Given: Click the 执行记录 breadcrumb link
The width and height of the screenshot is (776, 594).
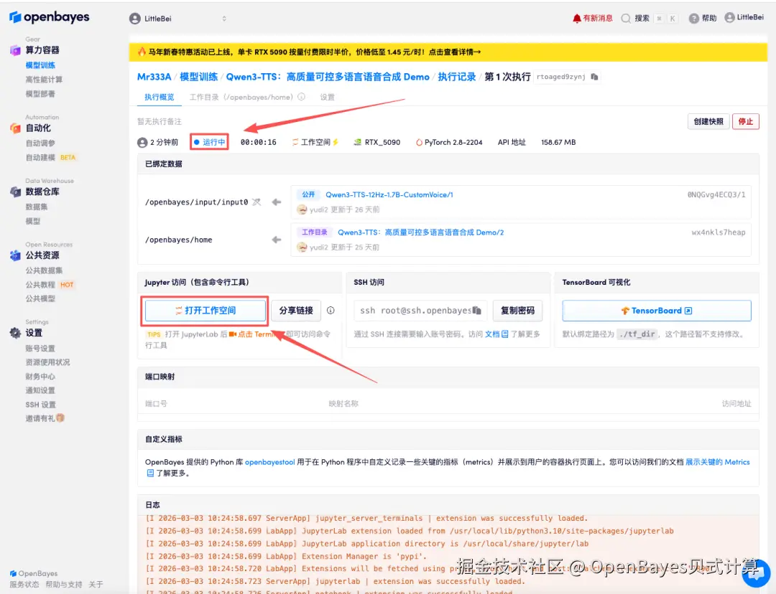Looking at the screenshot, I should coord(456,77).
